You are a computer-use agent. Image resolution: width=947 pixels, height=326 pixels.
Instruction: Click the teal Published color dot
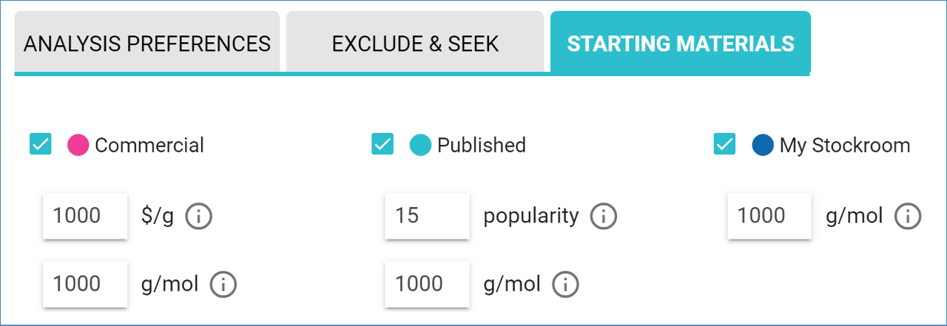(421, 145)
